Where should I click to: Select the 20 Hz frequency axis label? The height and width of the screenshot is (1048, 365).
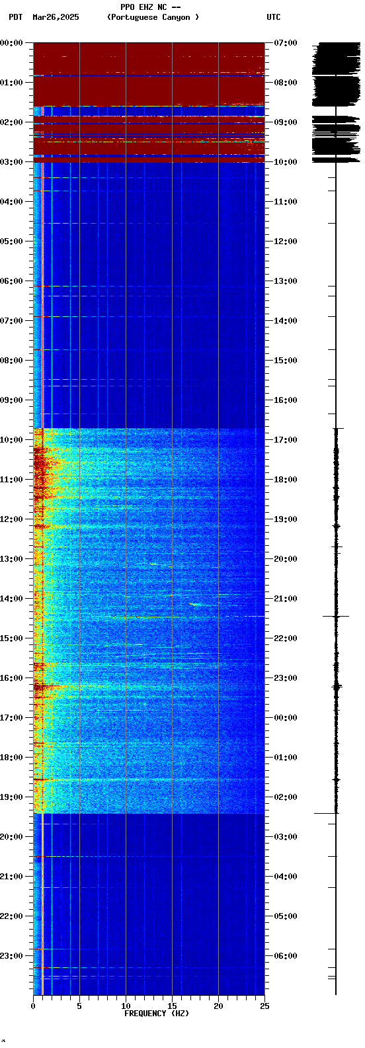point(218,1006)
